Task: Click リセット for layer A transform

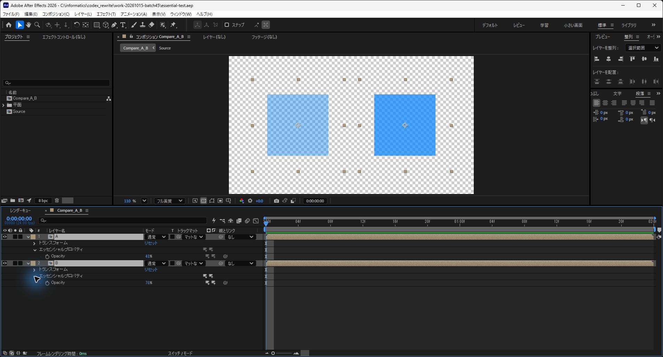Action: pos(151,243)
